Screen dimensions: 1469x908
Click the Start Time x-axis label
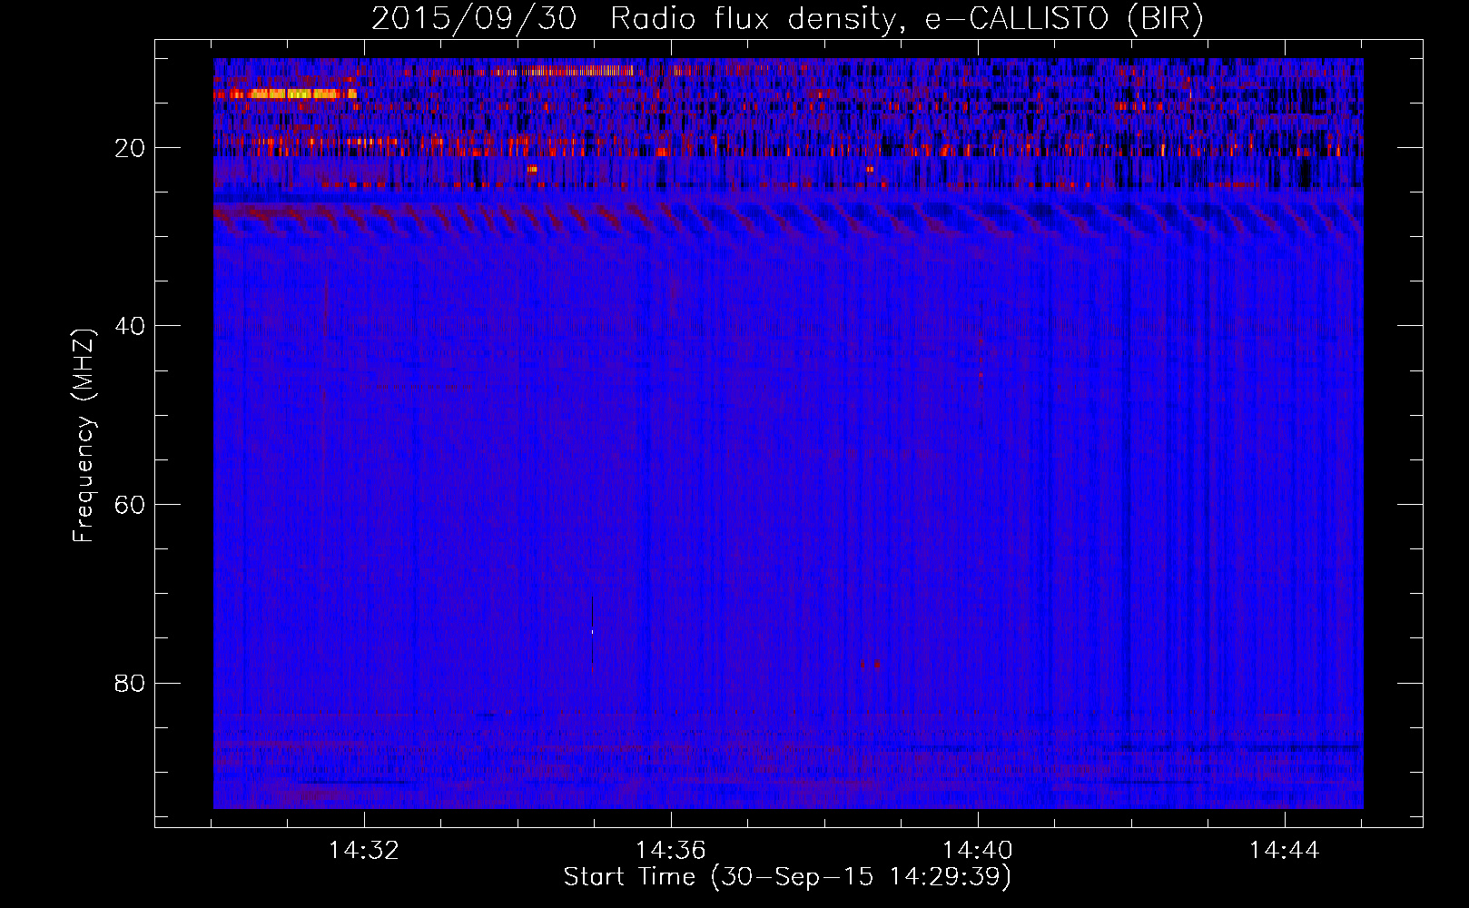tap(786, 877)
